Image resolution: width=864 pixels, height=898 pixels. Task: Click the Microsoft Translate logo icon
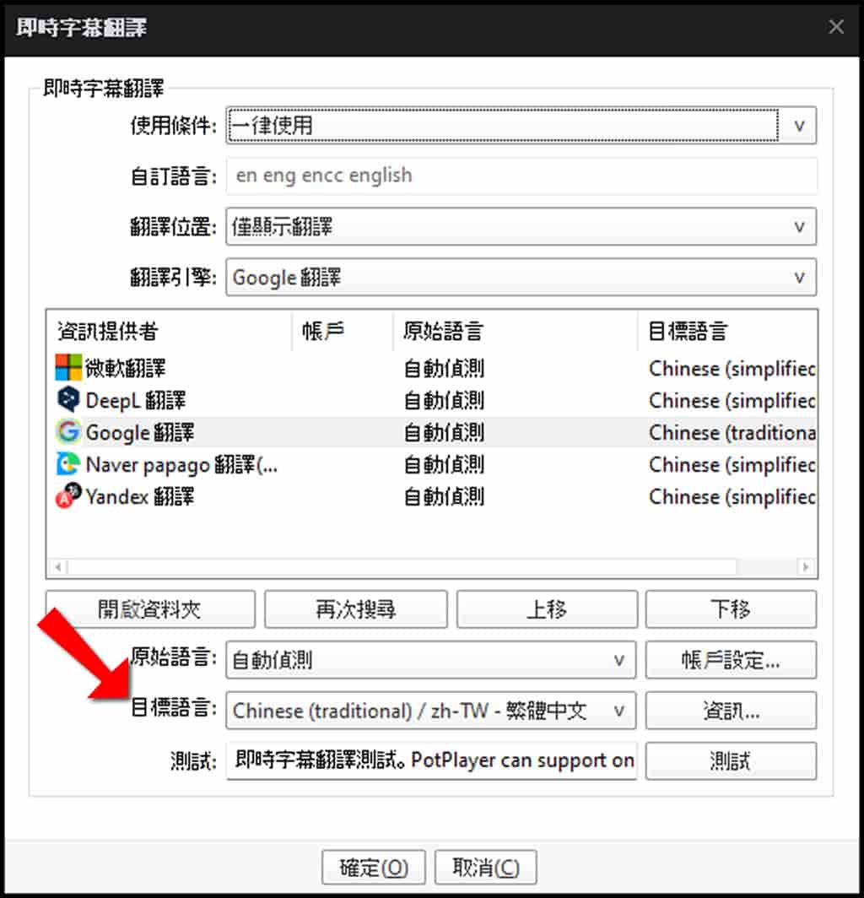pos(68,367)
